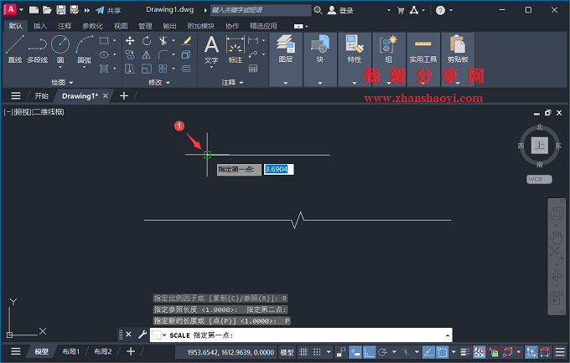570x363 pixels.
Task: Activate the Explode box tool
Action: tap(186, 54)
